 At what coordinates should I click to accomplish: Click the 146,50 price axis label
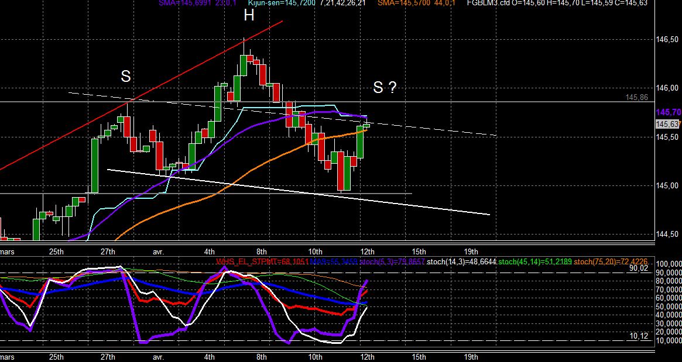[666, 40]
